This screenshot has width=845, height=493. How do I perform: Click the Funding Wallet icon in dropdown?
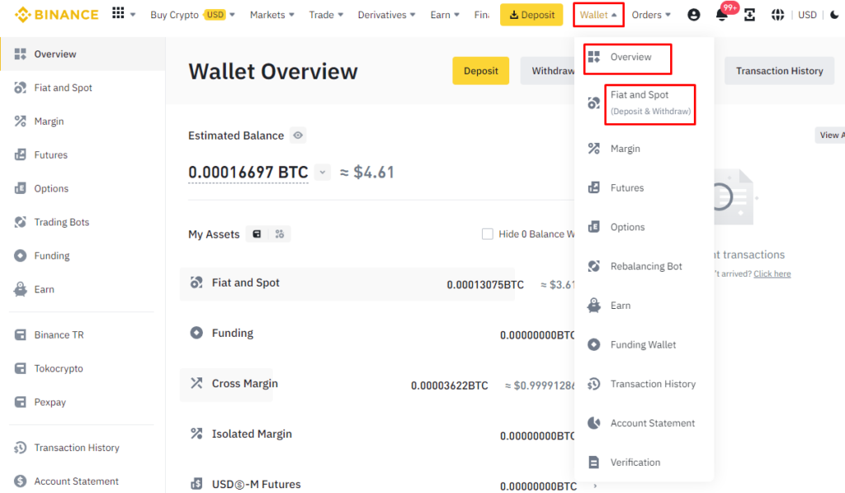point(594,344)
